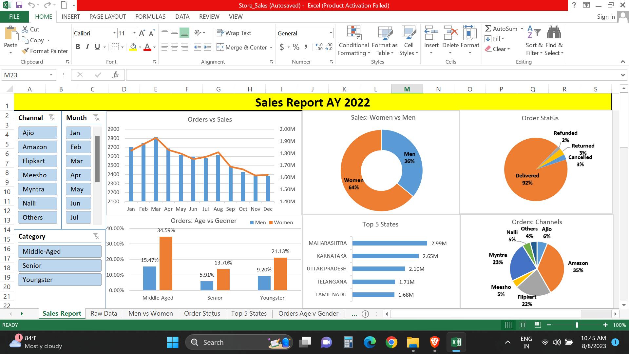The width and height of the screenshot is (629, 354).
Task: Open the font name Calibri dropdown
Action: click(114, 33)
